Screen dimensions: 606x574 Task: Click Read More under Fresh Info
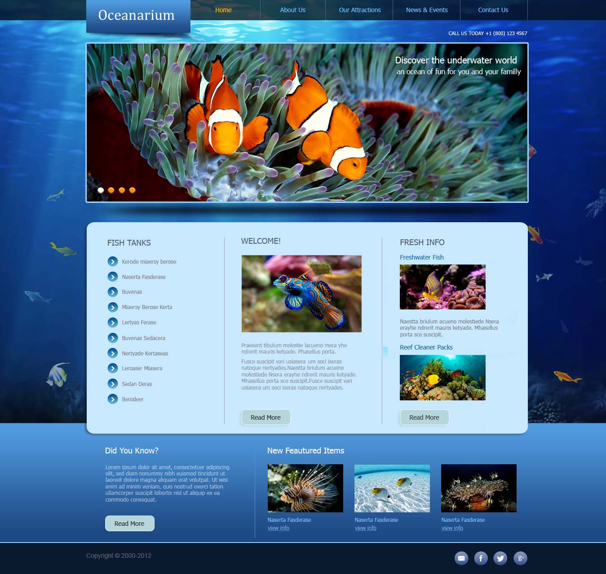(x=424, y=417)
